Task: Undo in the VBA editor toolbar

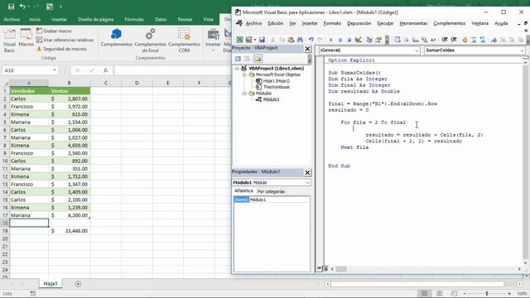Action: point(311,40)
